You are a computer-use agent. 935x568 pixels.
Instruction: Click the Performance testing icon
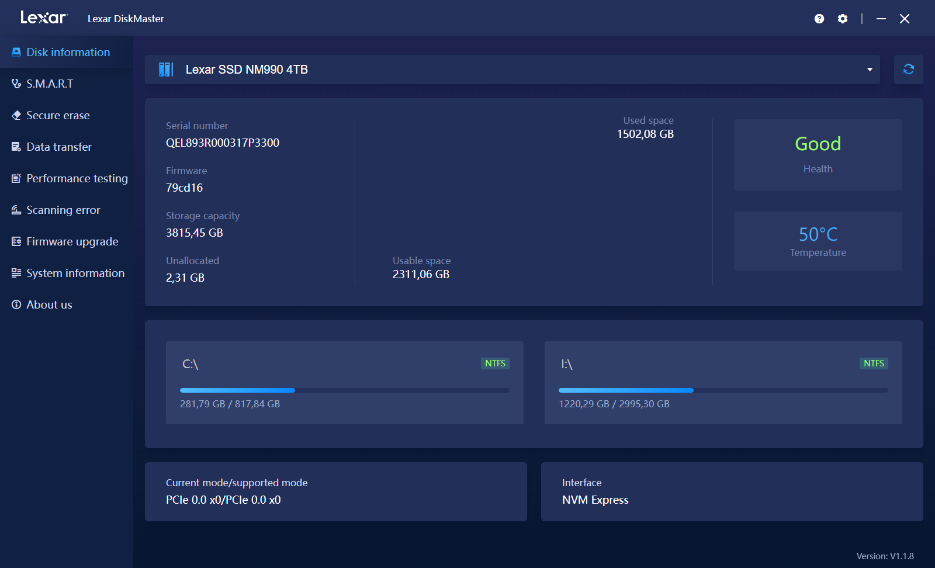pos(16,178)
